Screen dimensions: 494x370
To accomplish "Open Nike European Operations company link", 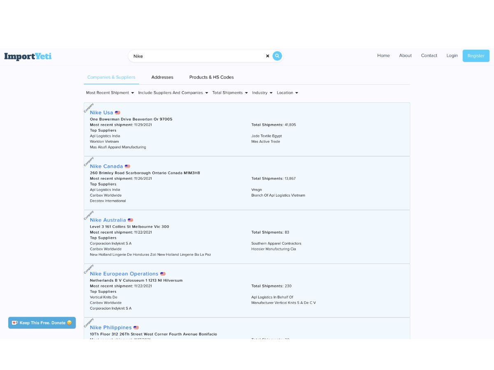I will (124, 274).
